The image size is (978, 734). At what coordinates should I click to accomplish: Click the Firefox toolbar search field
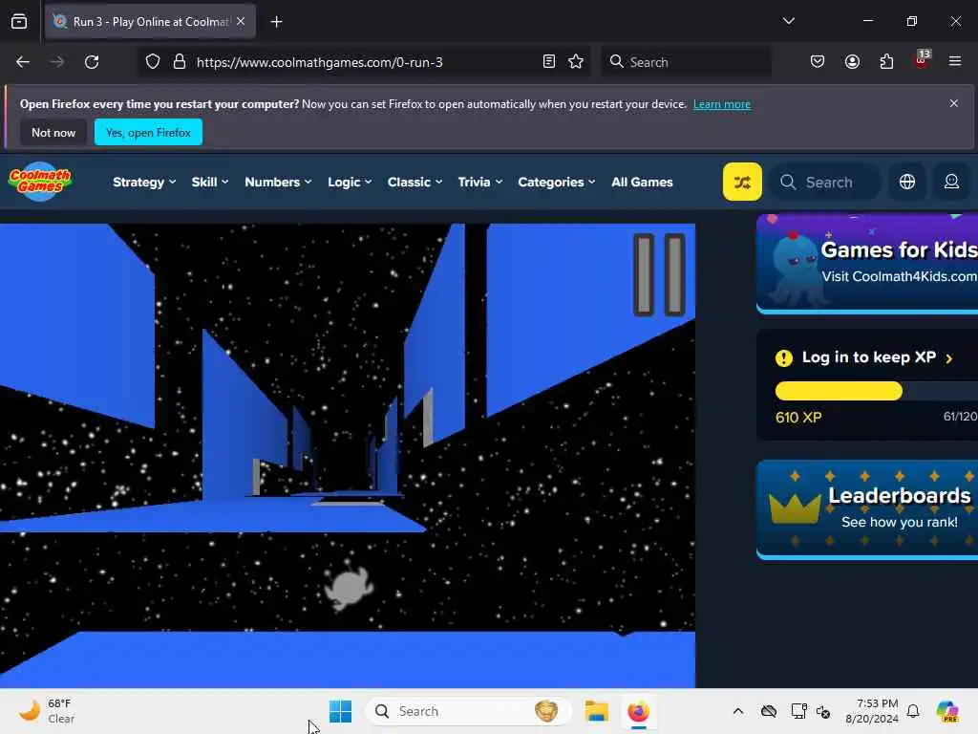[x=686, y=62]
